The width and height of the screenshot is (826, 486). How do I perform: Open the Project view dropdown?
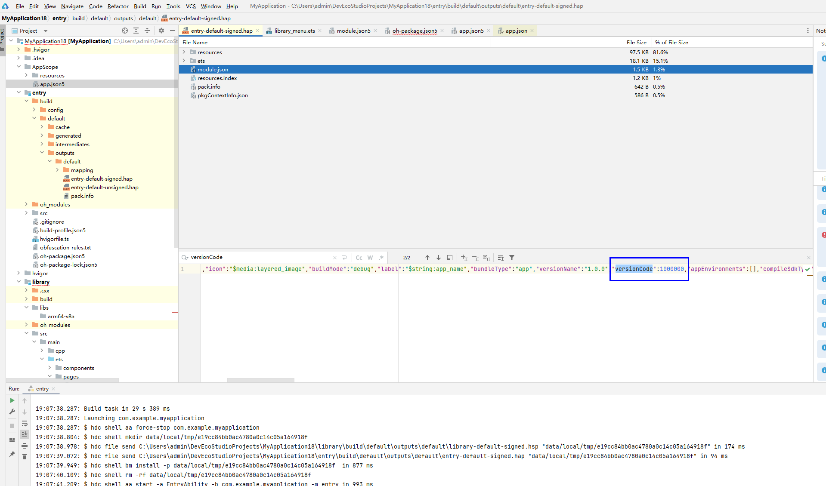tap(46, 31)
